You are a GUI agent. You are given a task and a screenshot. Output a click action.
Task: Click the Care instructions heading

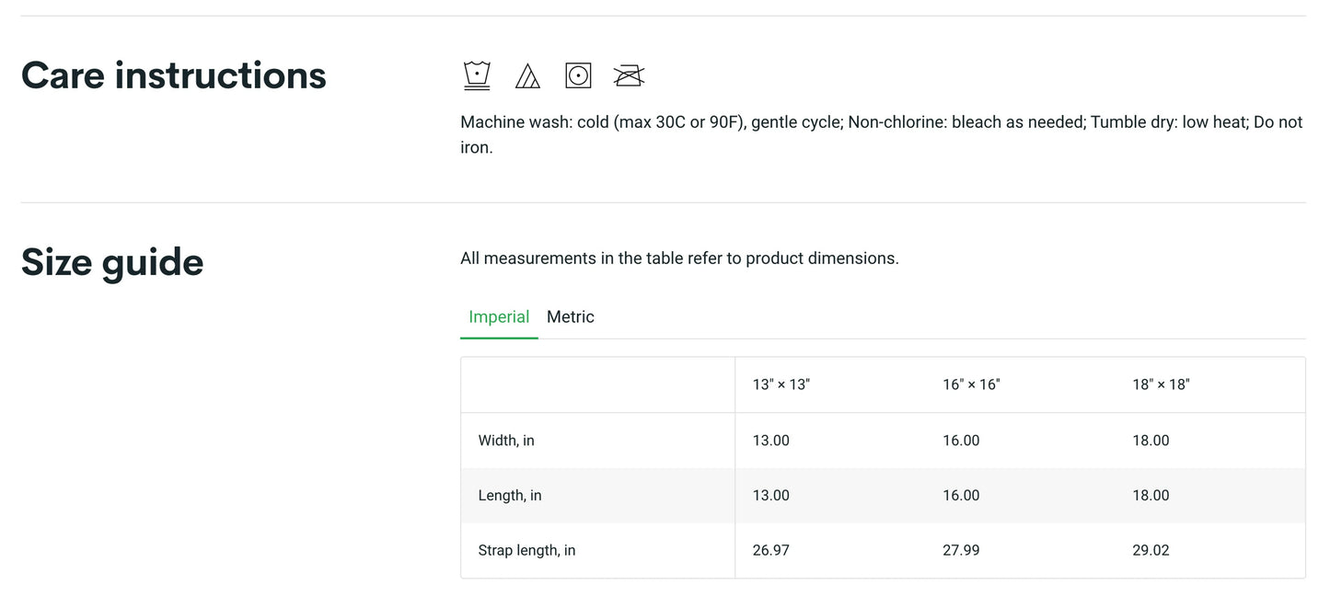coord(174,75)
